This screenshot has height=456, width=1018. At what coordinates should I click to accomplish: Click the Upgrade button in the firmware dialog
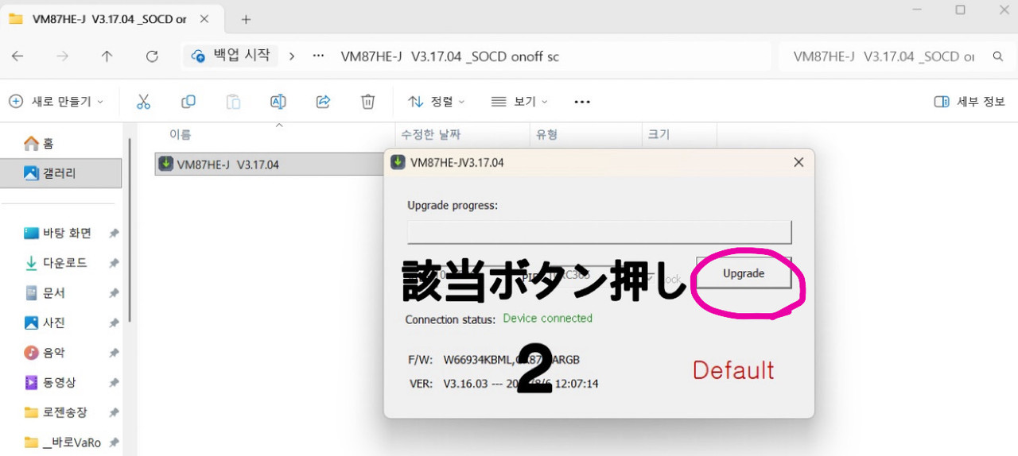pyautogui.click(x=744, y=273)
